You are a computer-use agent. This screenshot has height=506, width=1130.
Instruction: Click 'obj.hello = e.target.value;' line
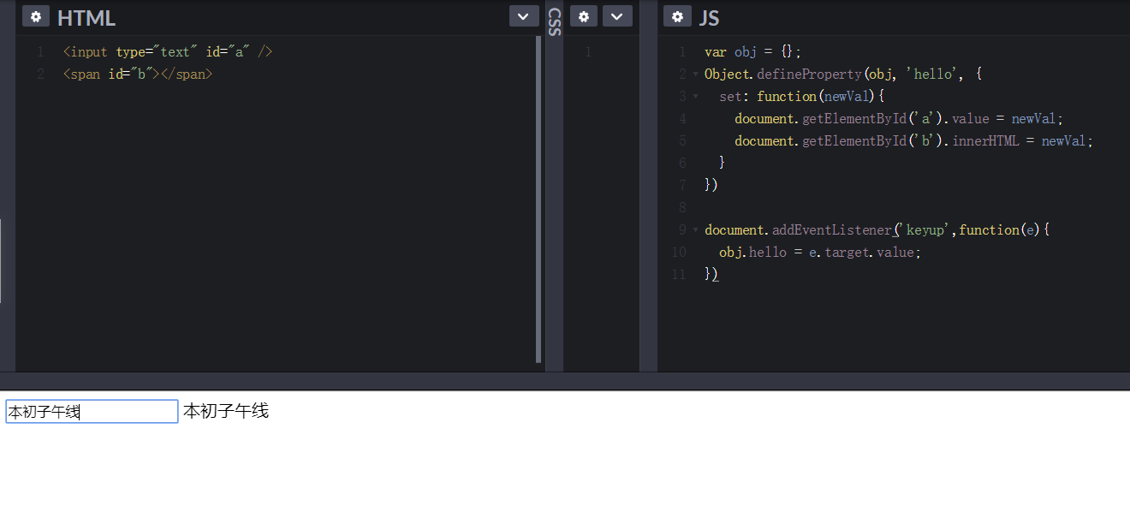point(820,253)
